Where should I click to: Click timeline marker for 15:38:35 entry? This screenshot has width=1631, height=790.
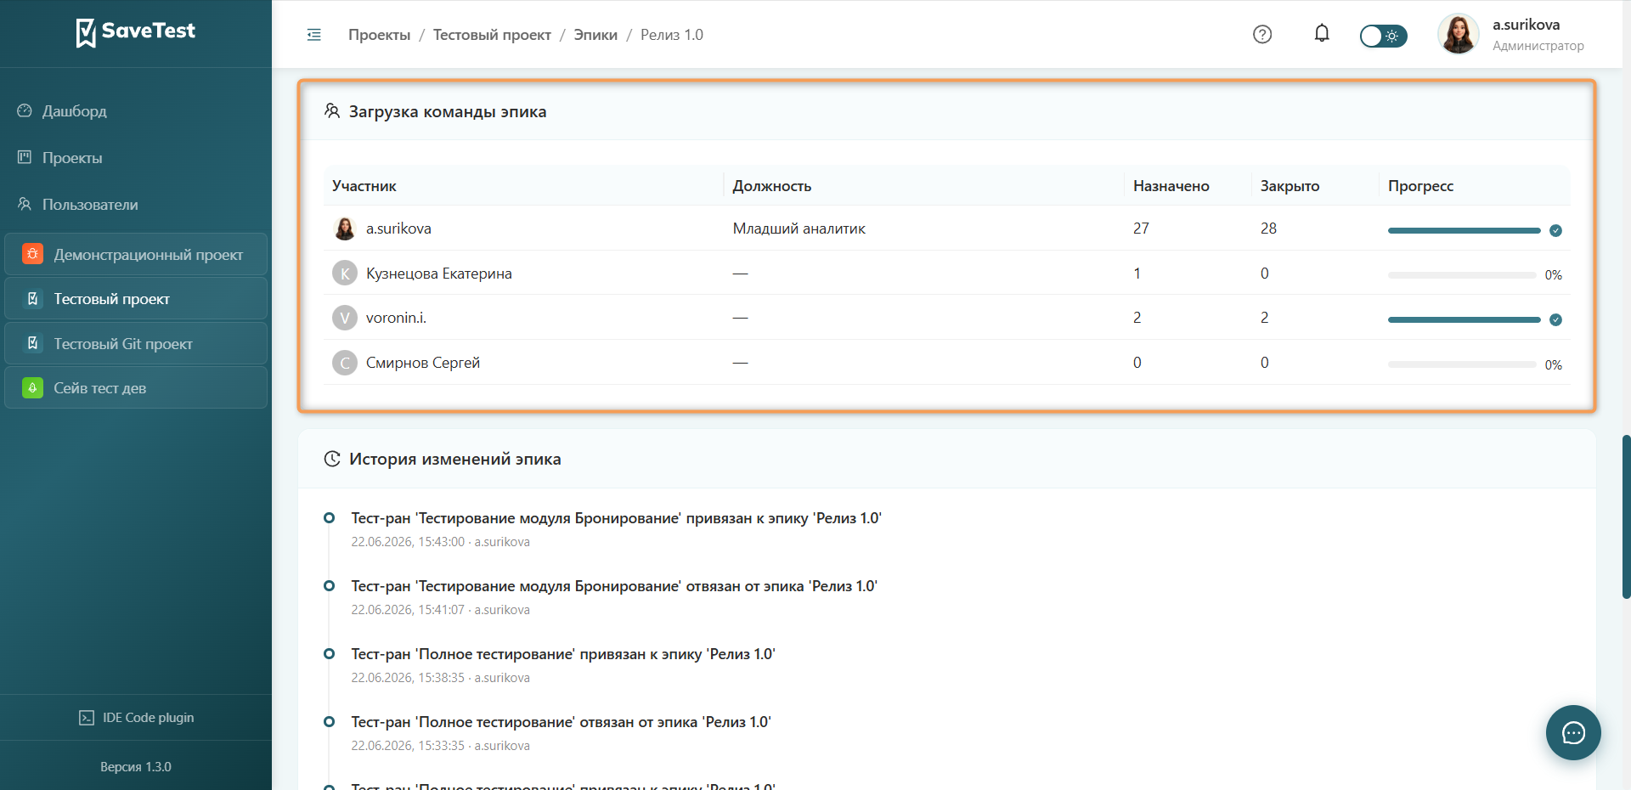click(329, 653)
